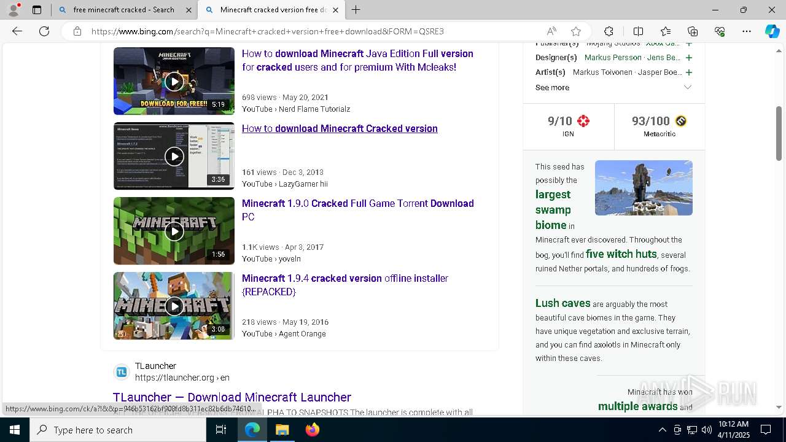The image size is (786, 442).
Task: Play the Minecraft Cracked version video thumbnail
Action: [174, 156]
